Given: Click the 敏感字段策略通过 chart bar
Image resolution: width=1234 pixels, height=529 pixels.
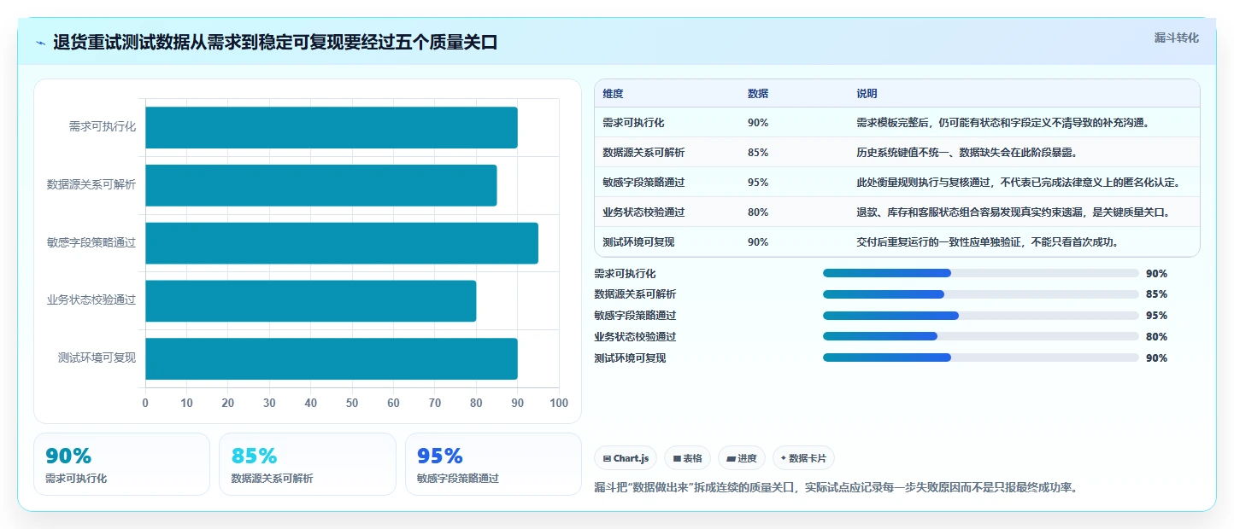Looking at the screenshot, I should click(342, 243).
